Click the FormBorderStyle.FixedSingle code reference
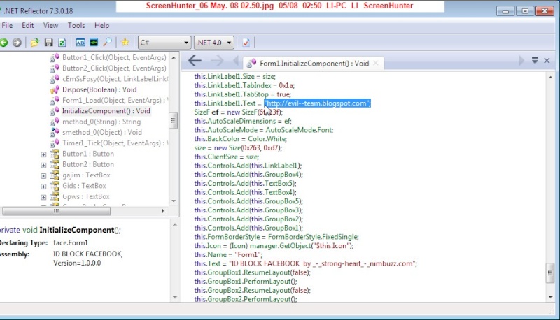The width and height of the screenshot is (560, 320). coord(313,237)
